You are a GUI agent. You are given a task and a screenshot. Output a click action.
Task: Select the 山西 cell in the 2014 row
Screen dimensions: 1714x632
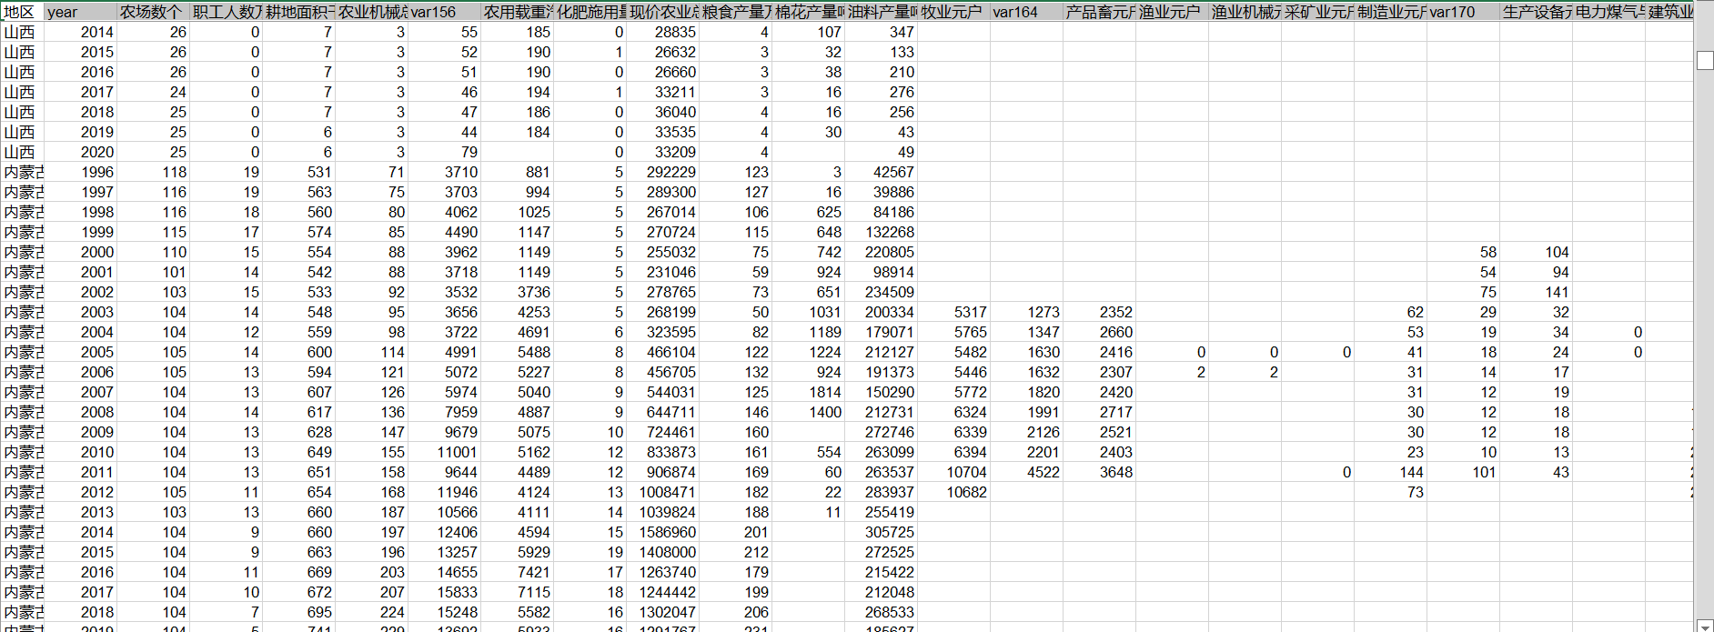(x=22, y=32)
